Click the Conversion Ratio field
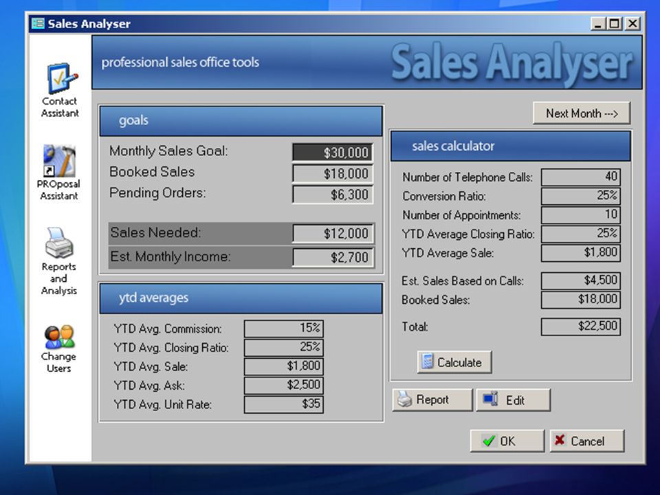 581,196
